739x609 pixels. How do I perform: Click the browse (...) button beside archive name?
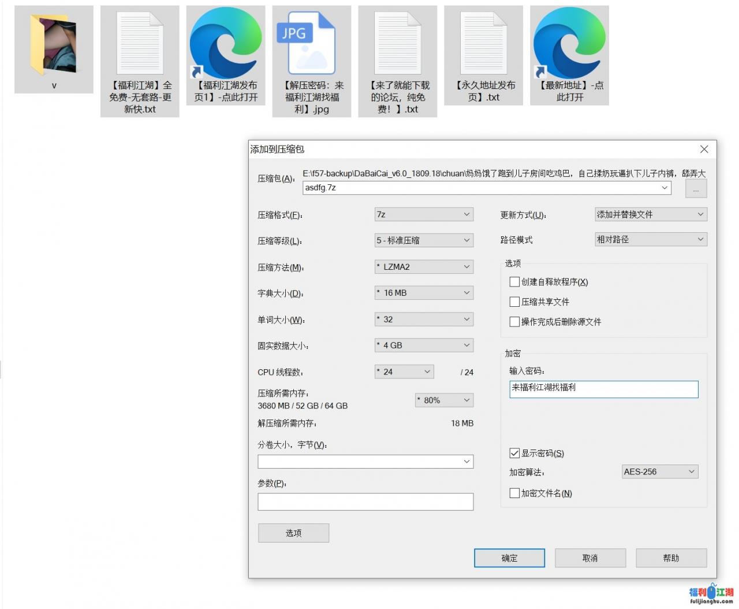click(696, 189)
